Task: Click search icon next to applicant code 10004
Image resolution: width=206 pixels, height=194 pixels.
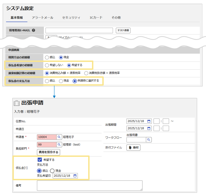Action: [x=59, y=137]
